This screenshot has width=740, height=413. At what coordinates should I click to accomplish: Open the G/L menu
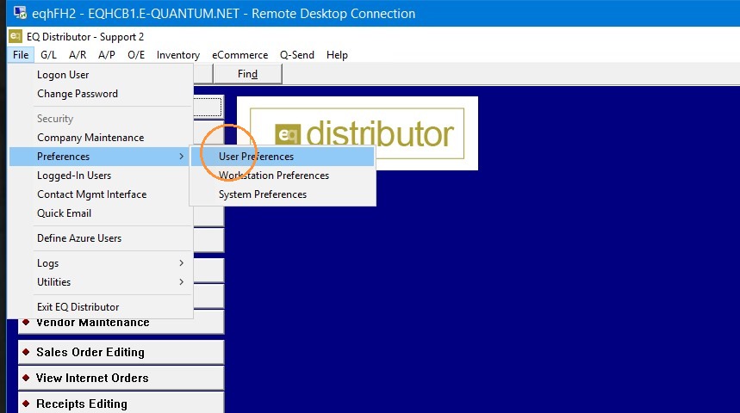click(48, 55)
